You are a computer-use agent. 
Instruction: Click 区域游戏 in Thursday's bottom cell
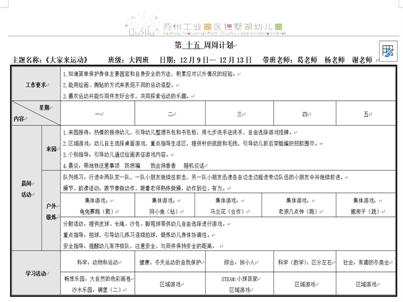coord(305,284)
